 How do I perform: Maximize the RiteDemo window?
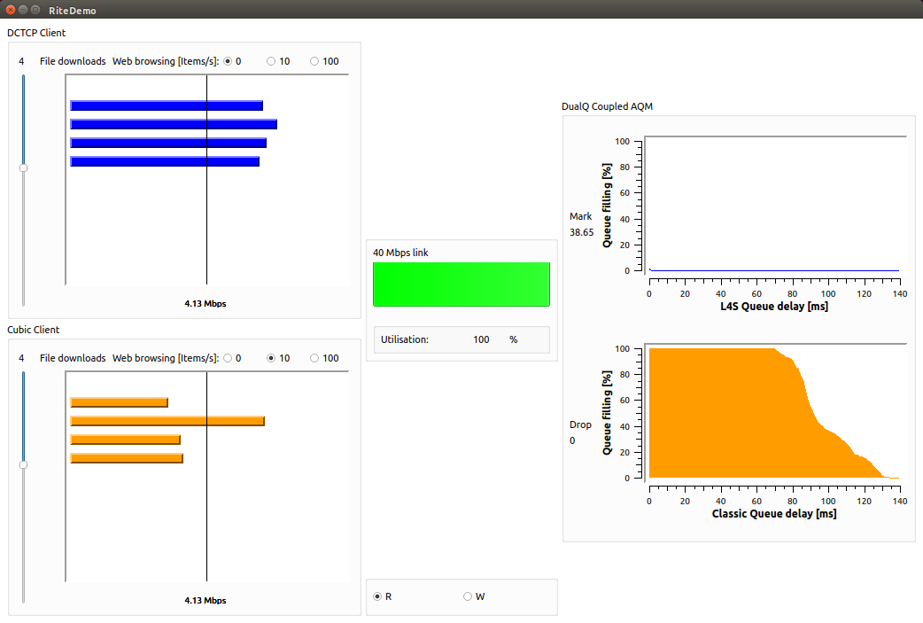(x=35, y=10)
